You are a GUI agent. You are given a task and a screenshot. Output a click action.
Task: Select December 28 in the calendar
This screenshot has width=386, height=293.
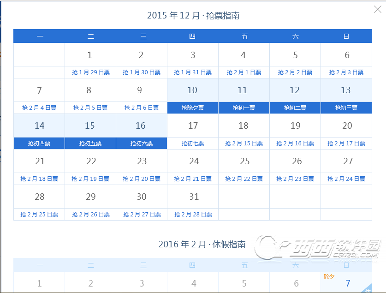[x=39, y=197]
